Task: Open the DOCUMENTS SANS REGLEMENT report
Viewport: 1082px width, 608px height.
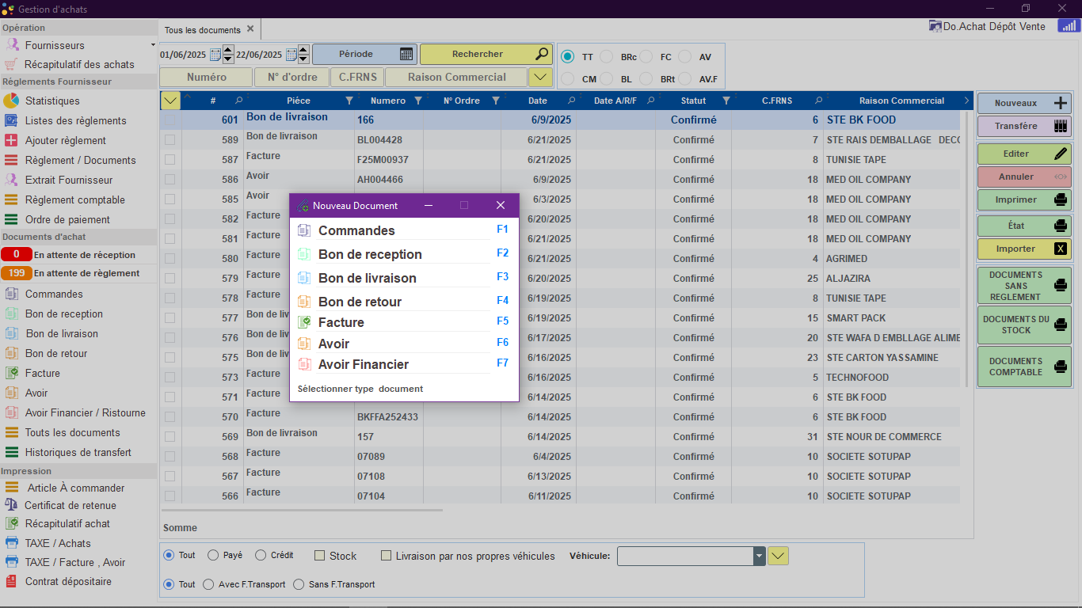Action: [1024, 286]
